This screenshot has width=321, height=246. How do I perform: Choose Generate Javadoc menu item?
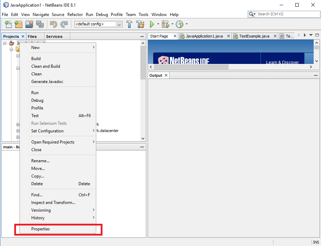pyautogui.click(x=58, y=82)
